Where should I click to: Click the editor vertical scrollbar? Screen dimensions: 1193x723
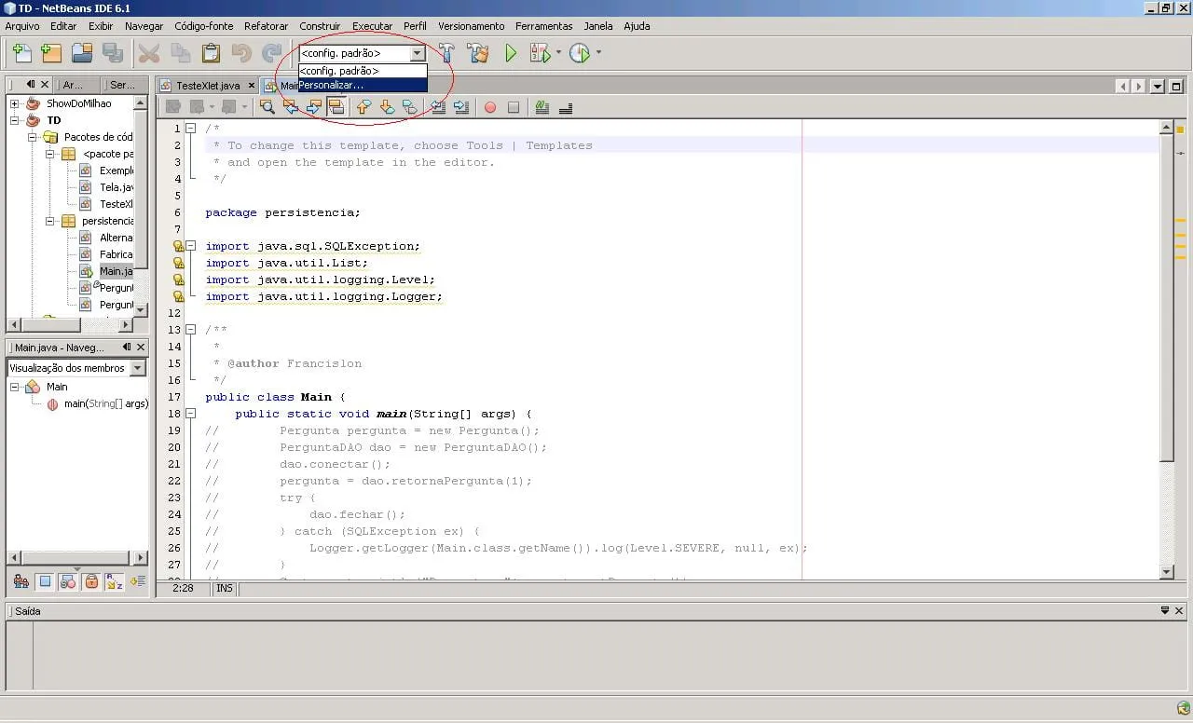1167,298
